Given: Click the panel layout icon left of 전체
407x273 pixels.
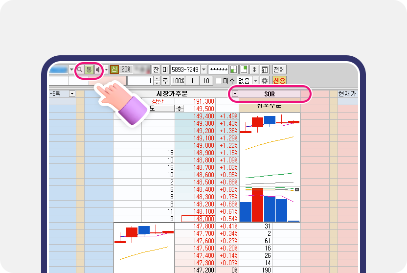Looking at the screenshot, I should pos(265,69).
